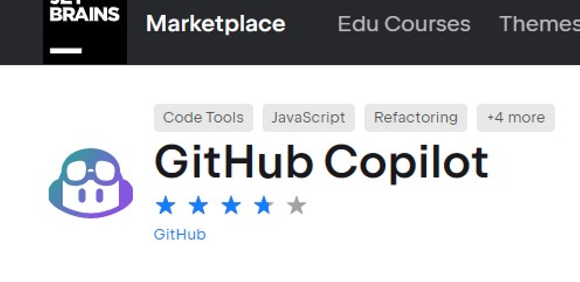
Task: Click the third blue rating star
Action: 231,205
